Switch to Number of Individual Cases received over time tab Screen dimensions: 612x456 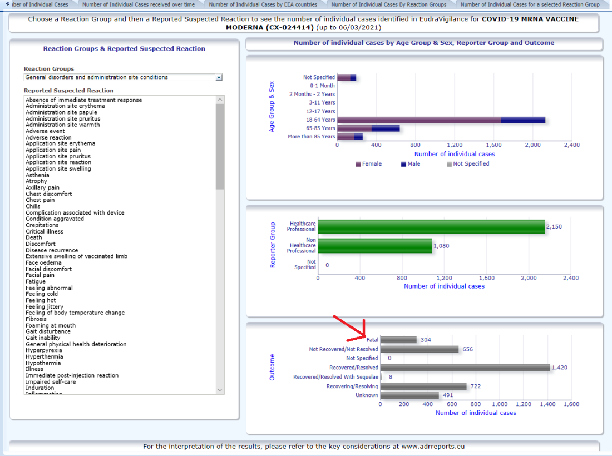pos(138,4)
